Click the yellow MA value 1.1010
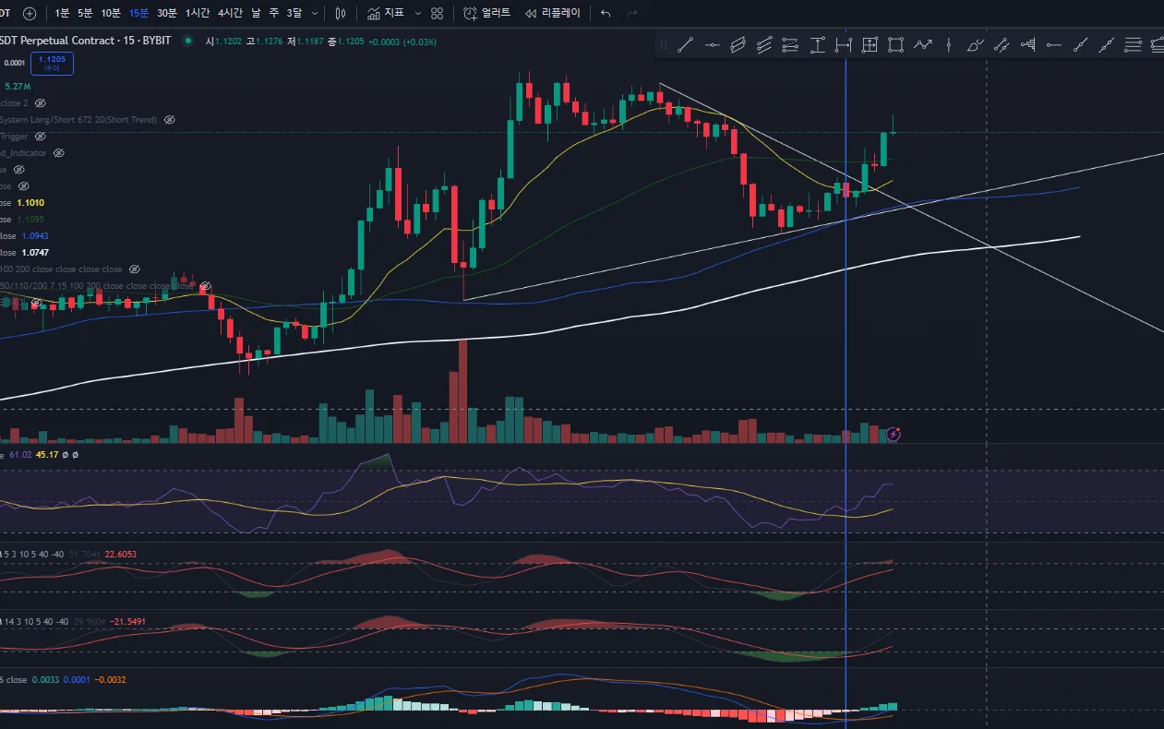The height and width of the screenshot is (729, 1164). coord(30,203)
